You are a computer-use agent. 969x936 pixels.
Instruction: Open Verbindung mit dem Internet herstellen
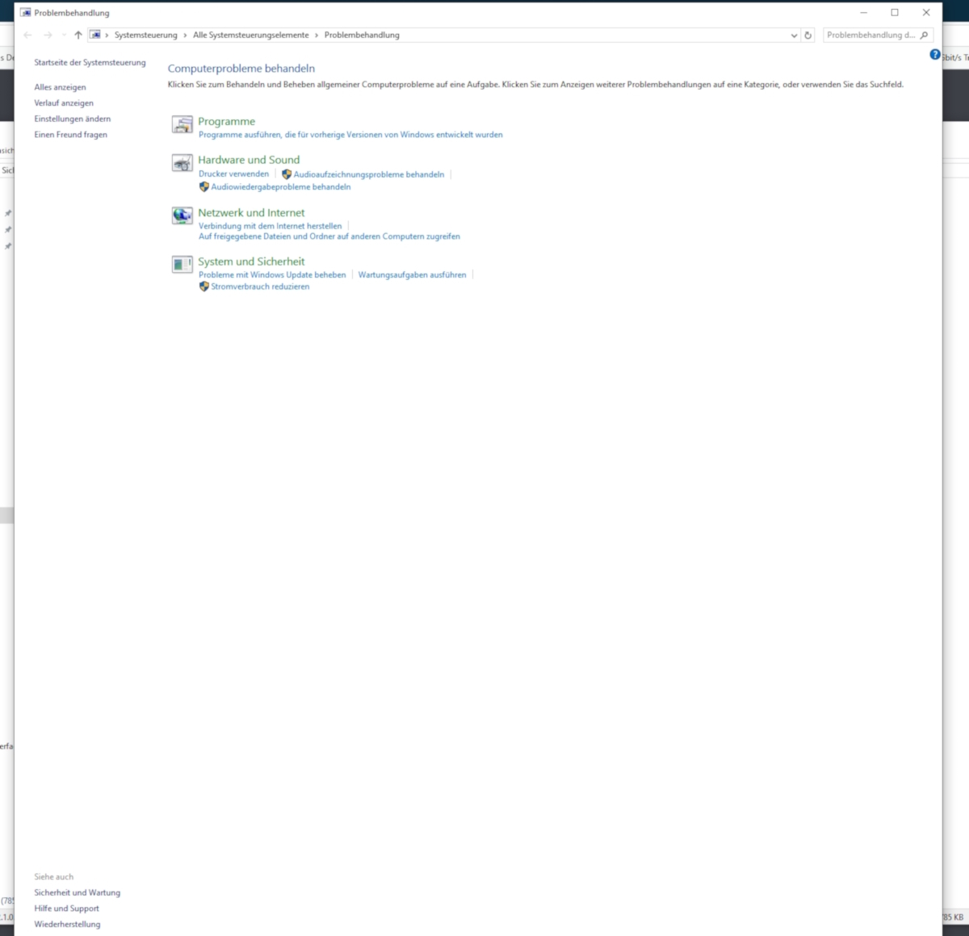pos(270,227)
